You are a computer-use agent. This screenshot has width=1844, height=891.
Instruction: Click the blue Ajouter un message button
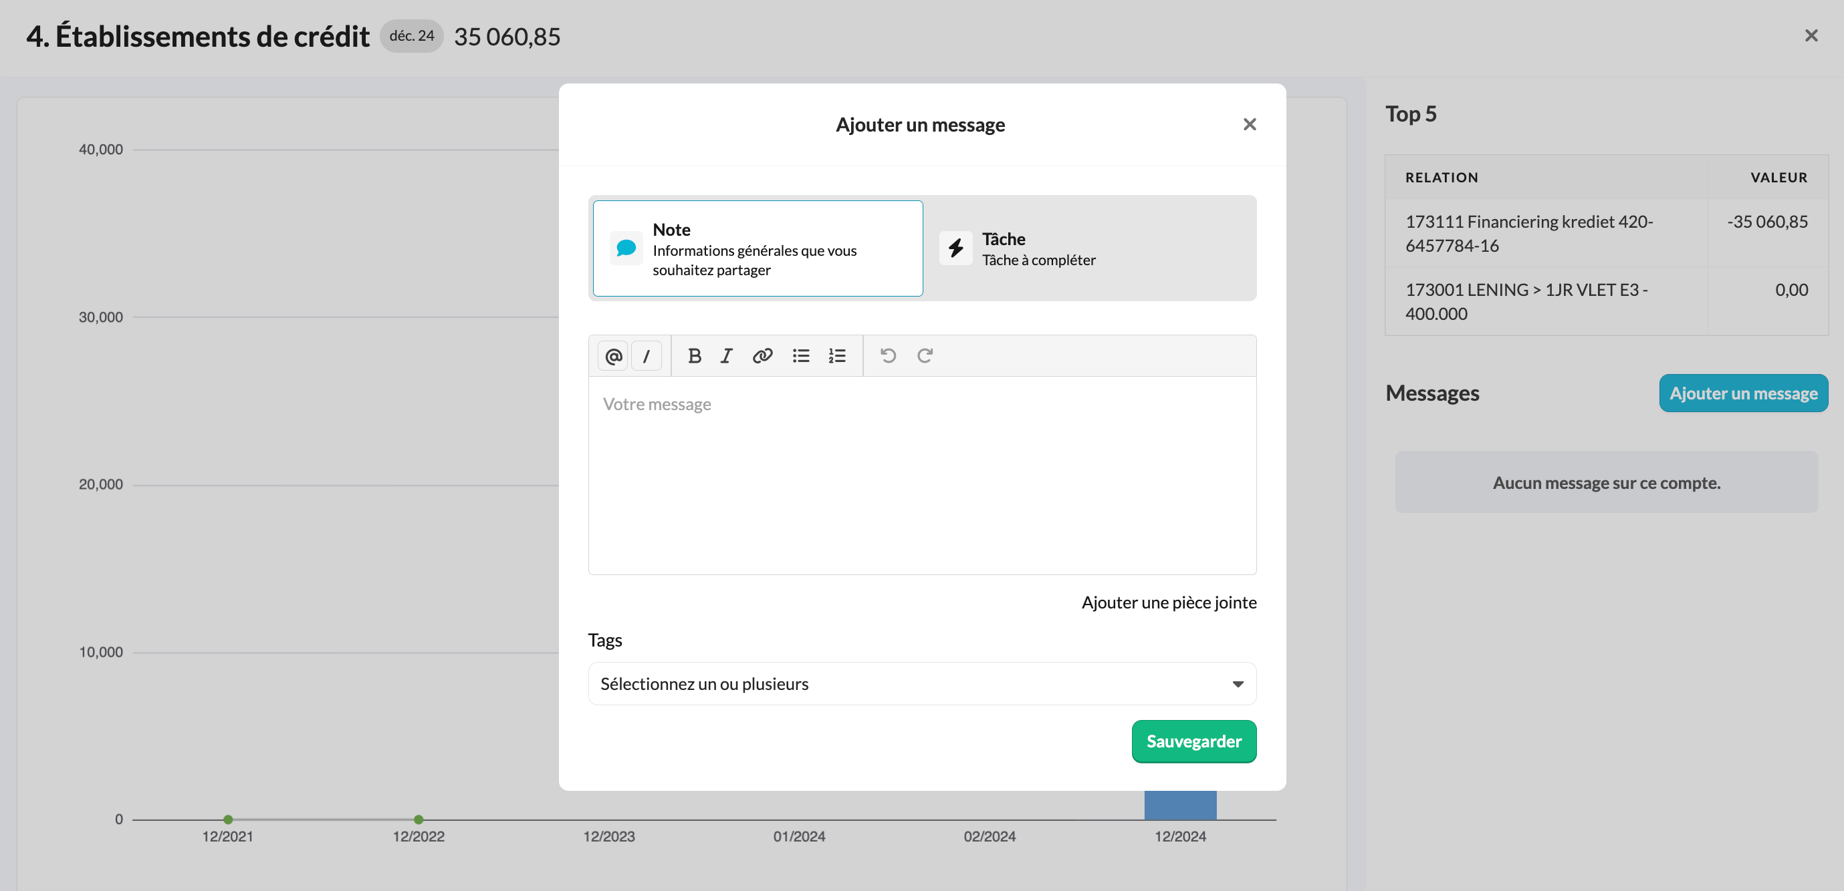(1743, 393)
